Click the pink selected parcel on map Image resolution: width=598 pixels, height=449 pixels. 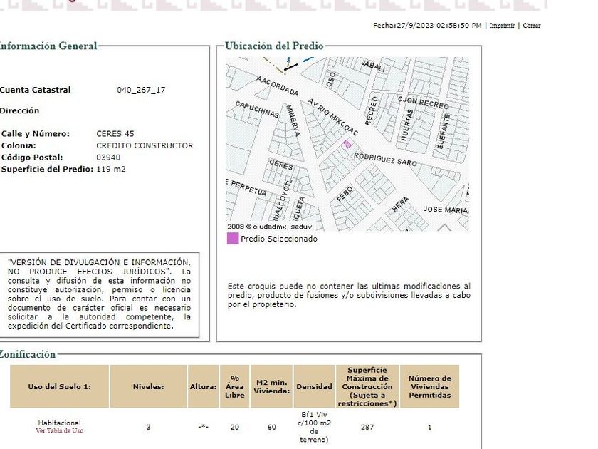347,144
